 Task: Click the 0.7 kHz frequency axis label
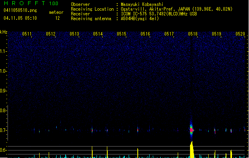pyautogui.click(x=4, y=130)
